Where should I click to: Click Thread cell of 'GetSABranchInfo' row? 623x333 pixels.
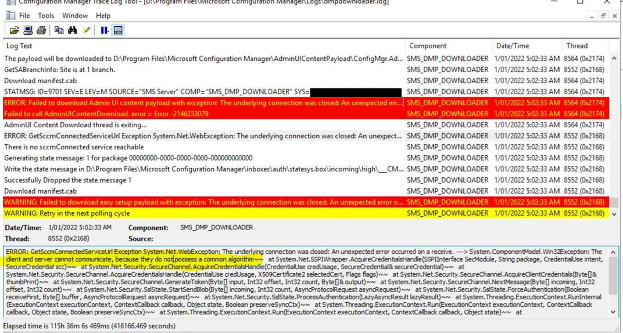[x=584, y=70]
